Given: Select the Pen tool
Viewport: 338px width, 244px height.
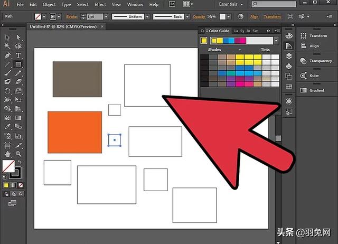Looking at the screenshot, I should [x=7, y=55].
